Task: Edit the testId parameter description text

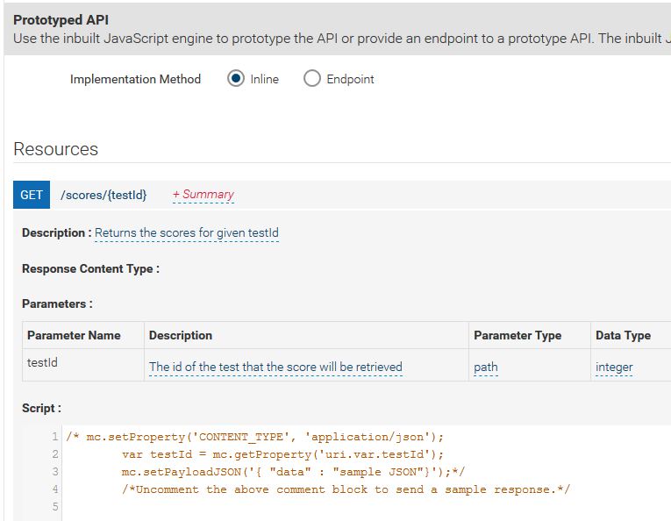Action: 275,367
